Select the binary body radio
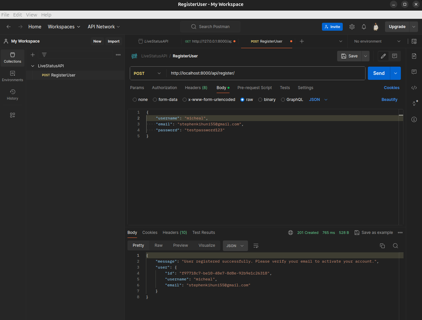The width and height of the screenshot is (422, 320). (x=260, y=100)
